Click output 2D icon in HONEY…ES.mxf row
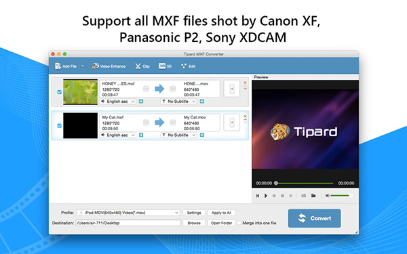The width and height of the screenshot is (407, 254). pos(172,89)
